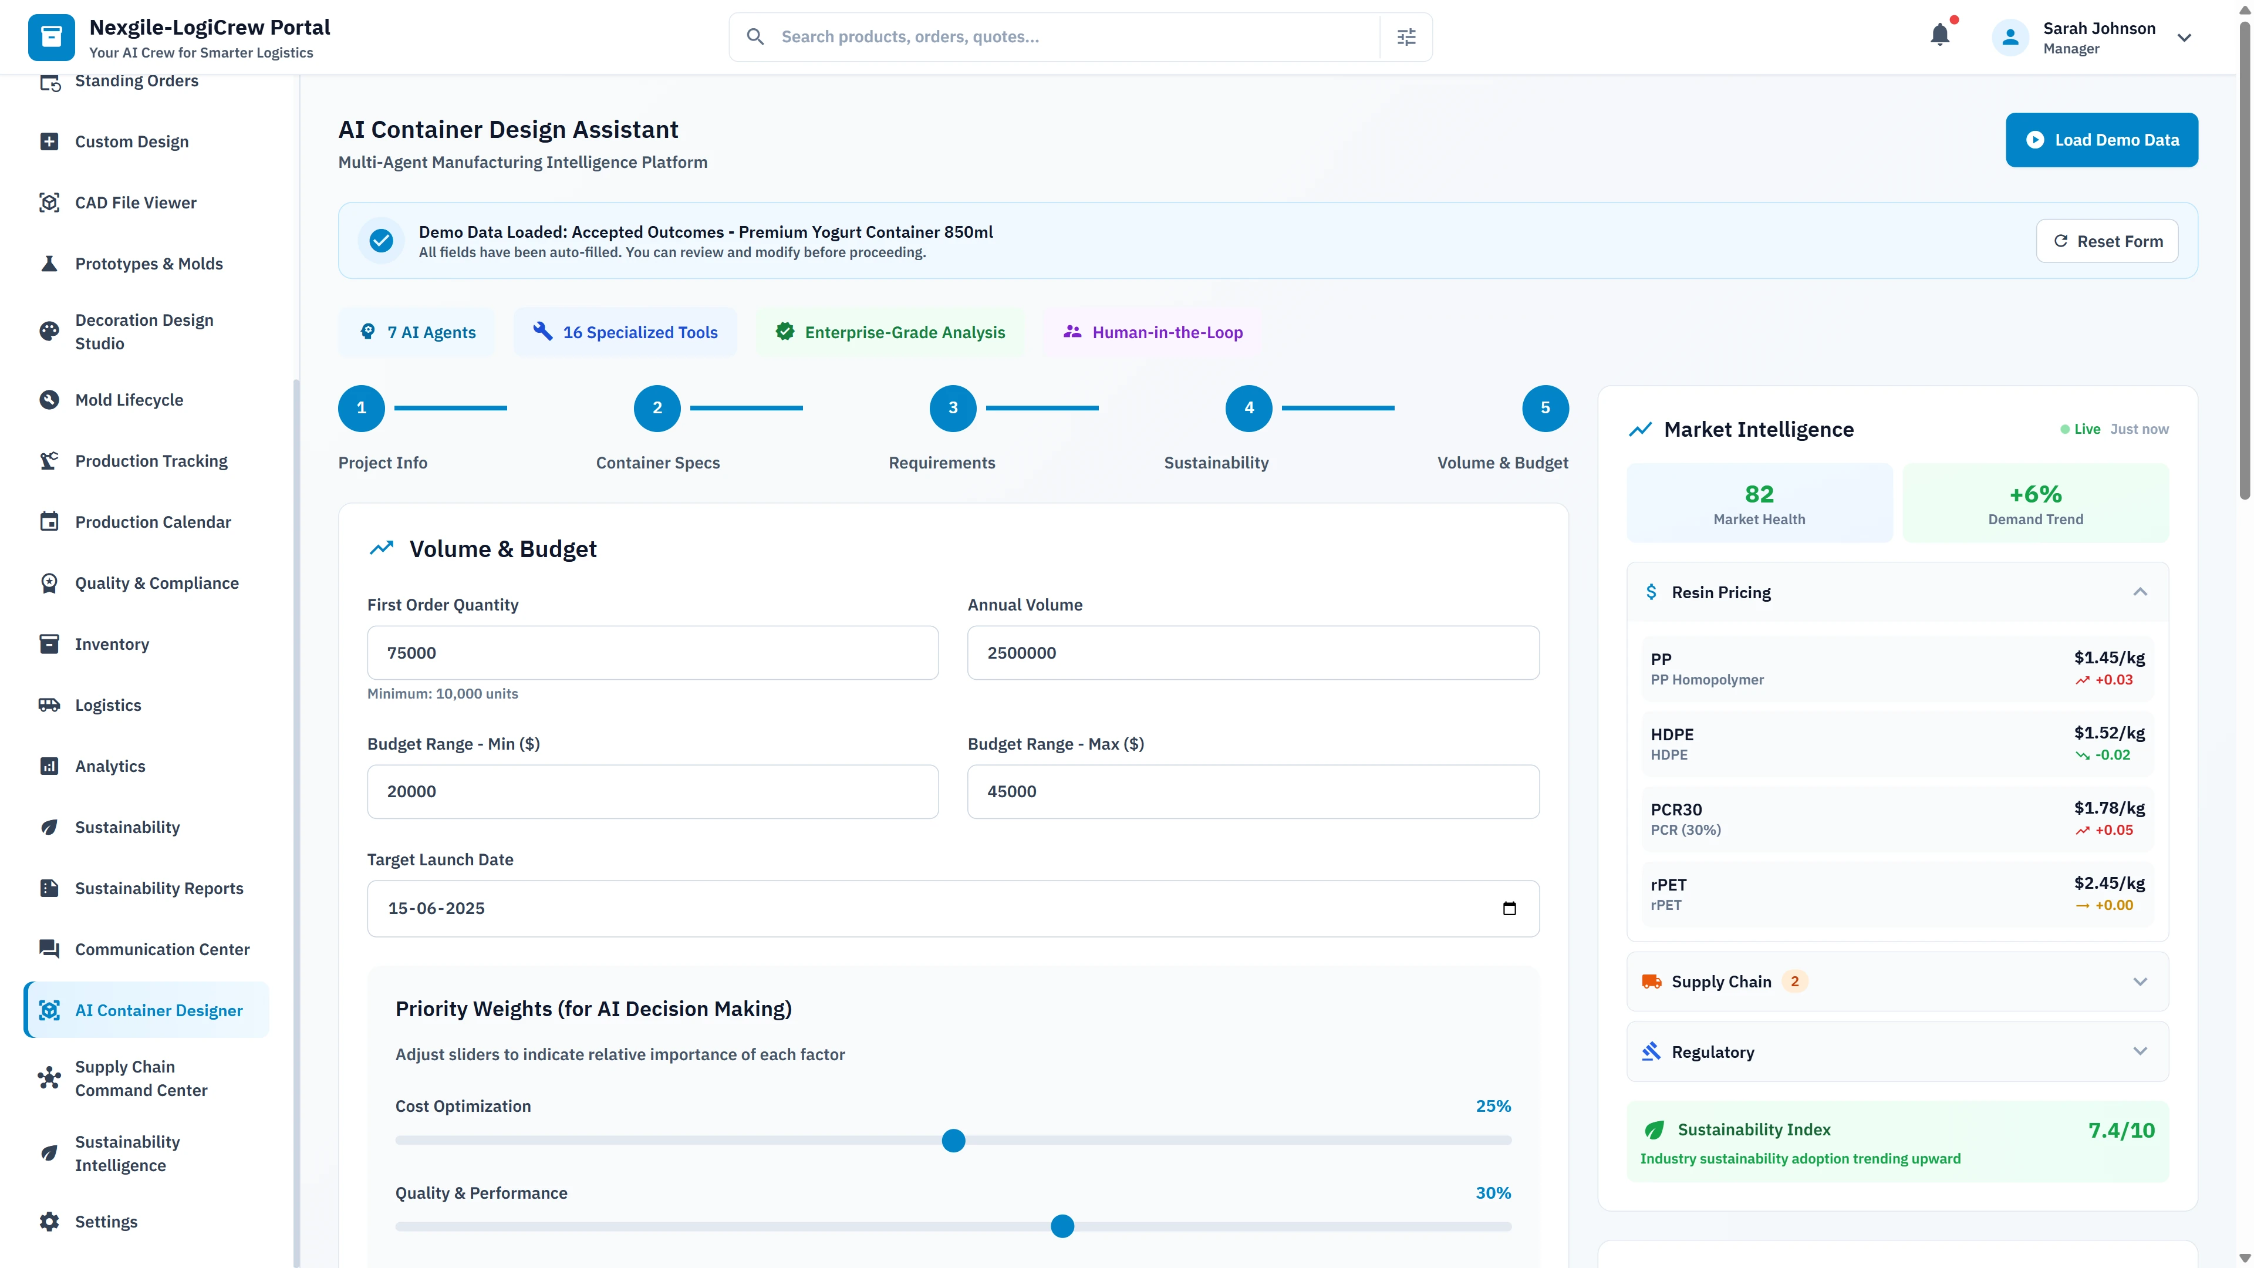Select the Mold Lifecycle sidebar icon
Image resolution: width=2254 pixels, height=1268 pixels.
point(50,399)
